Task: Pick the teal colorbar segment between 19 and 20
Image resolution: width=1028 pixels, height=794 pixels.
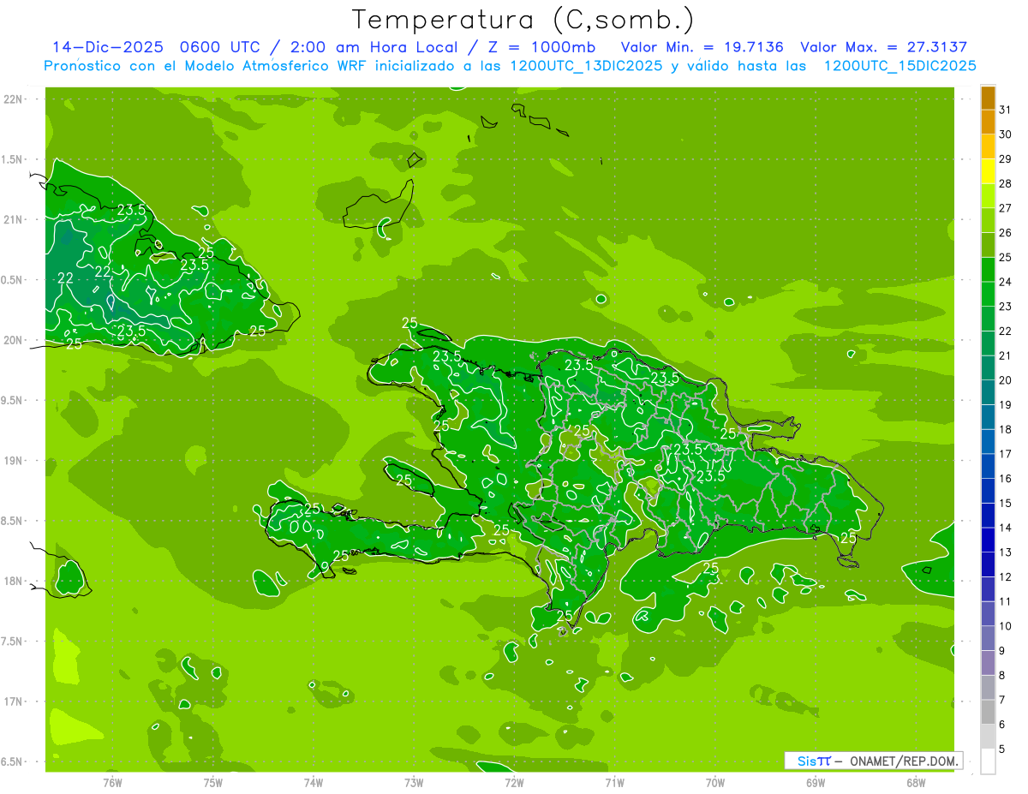Action: click(x=988, y=392)
